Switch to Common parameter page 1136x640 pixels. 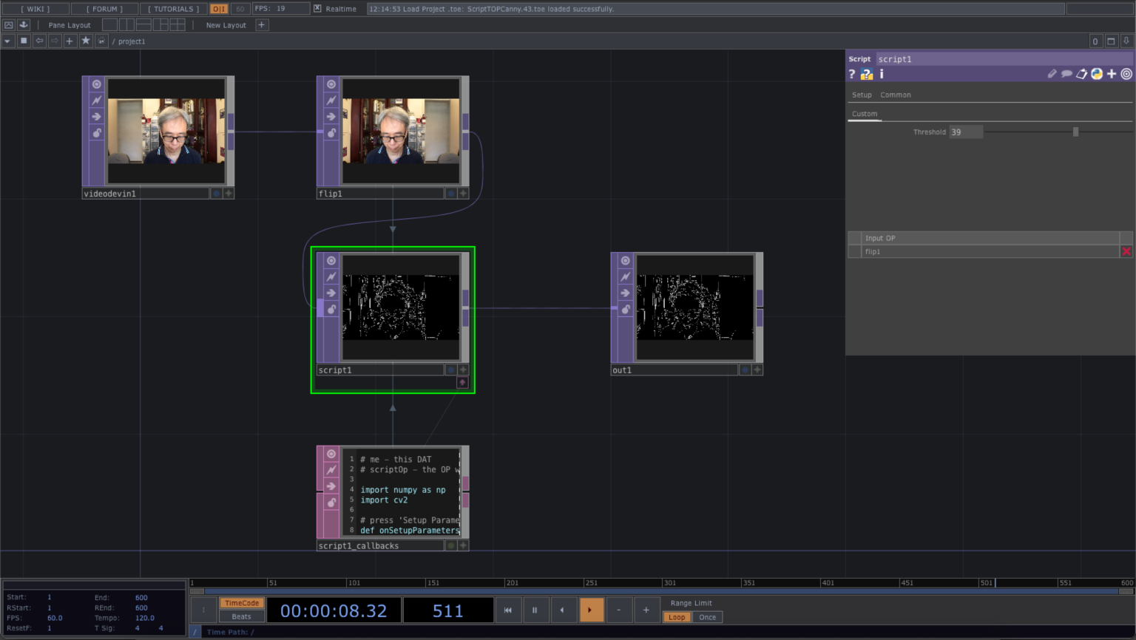pyautogui.click(x=896, y=95)
